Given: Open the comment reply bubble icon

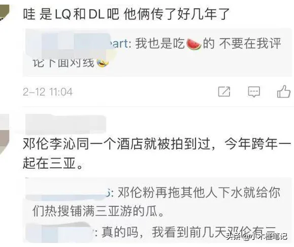Looking at the screenshot, I should 254,92.
